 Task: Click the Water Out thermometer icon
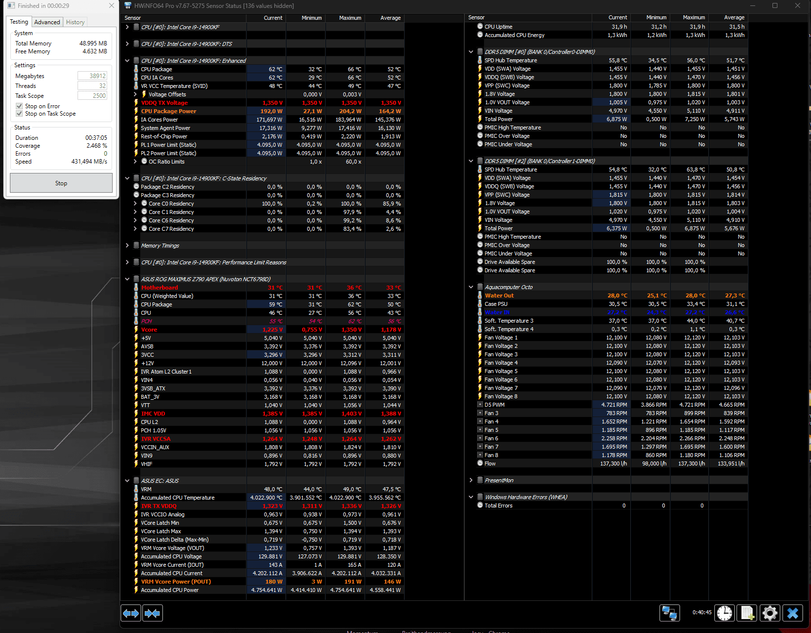click(x=480, y=295)
